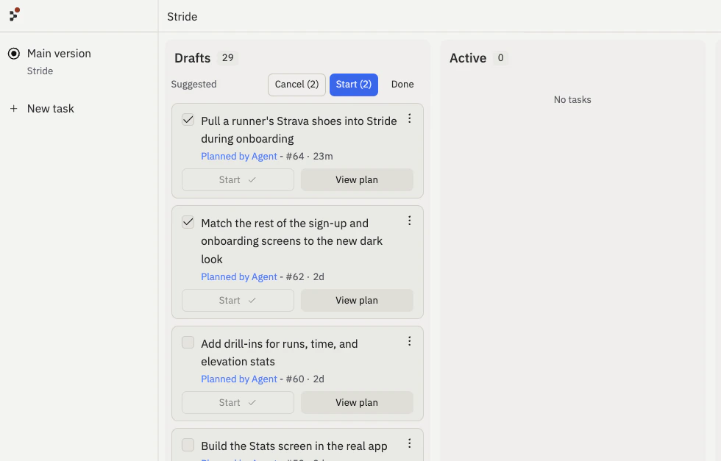The width and height of the screenshot is (721, 461).
Task: Open options menu for Build Stats screen task
Action: [409, 443]
